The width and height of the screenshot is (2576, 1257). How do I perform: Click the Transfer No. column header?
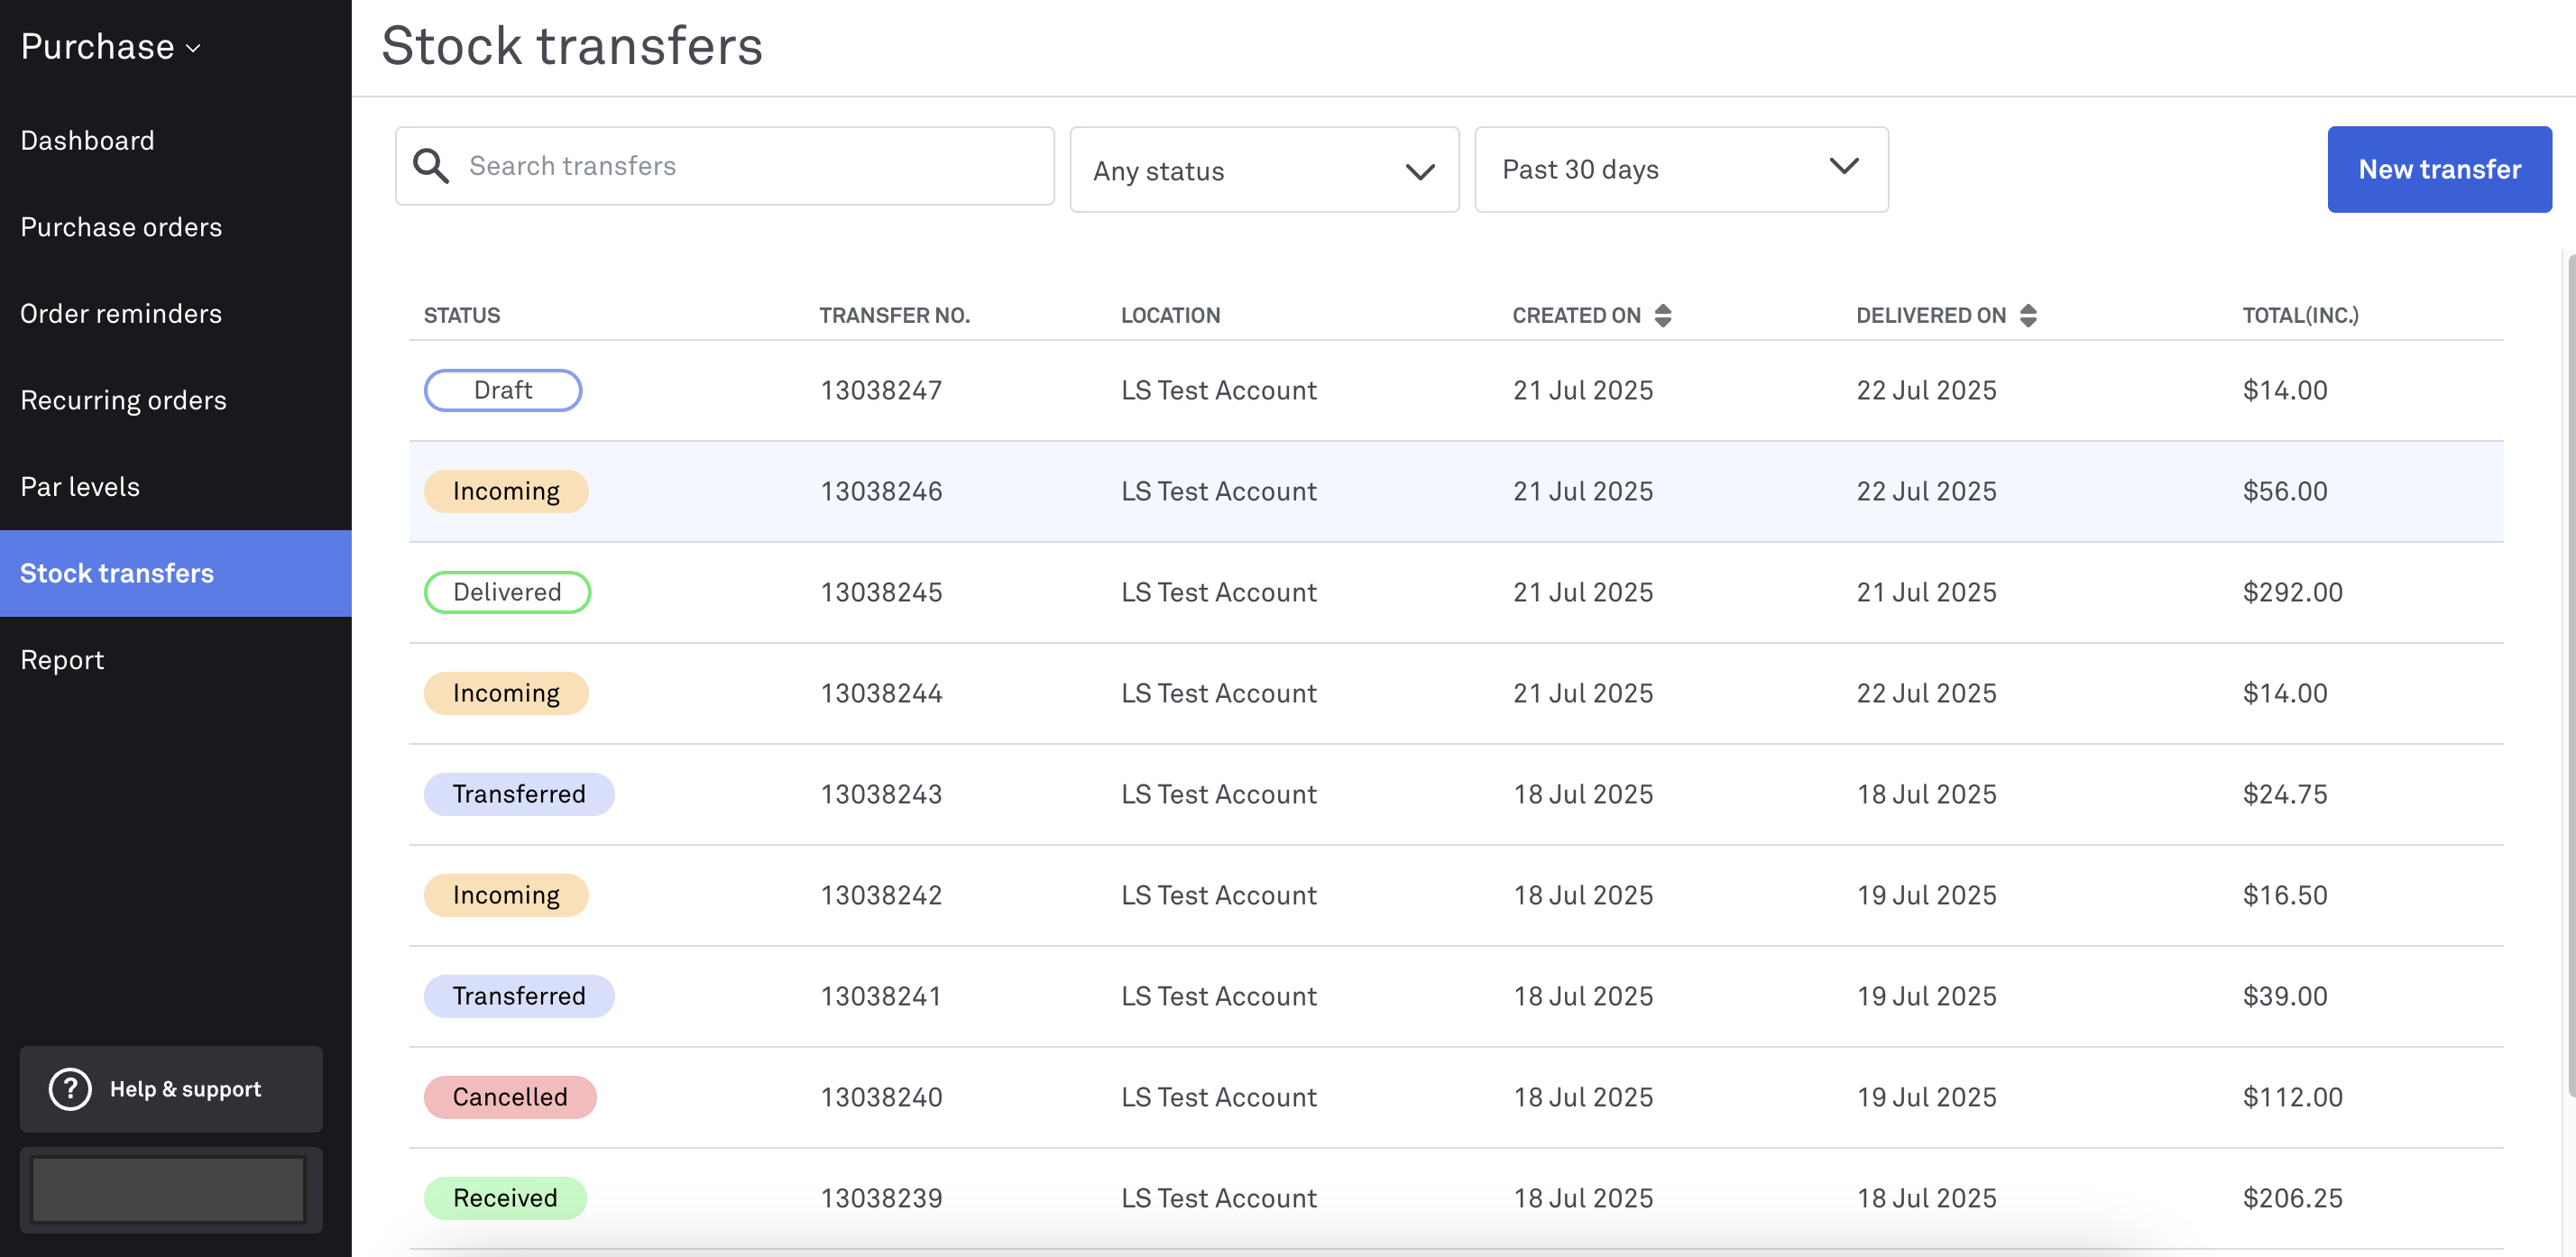click(x=894, y=316)
